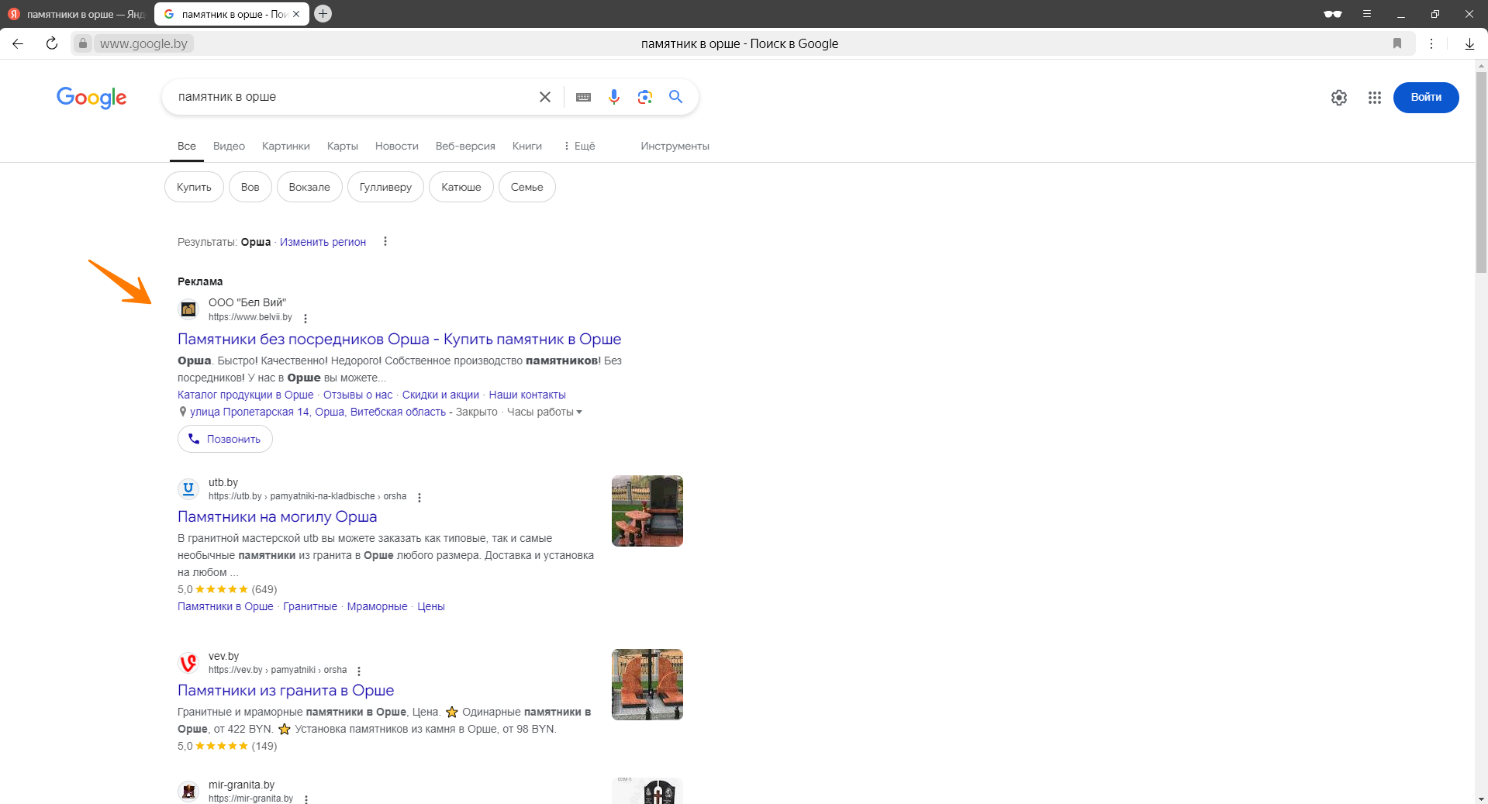The width and height of the screenshot is (1488, 804).
Task: Open Скидки и акции sitelink
Action: 440,395
